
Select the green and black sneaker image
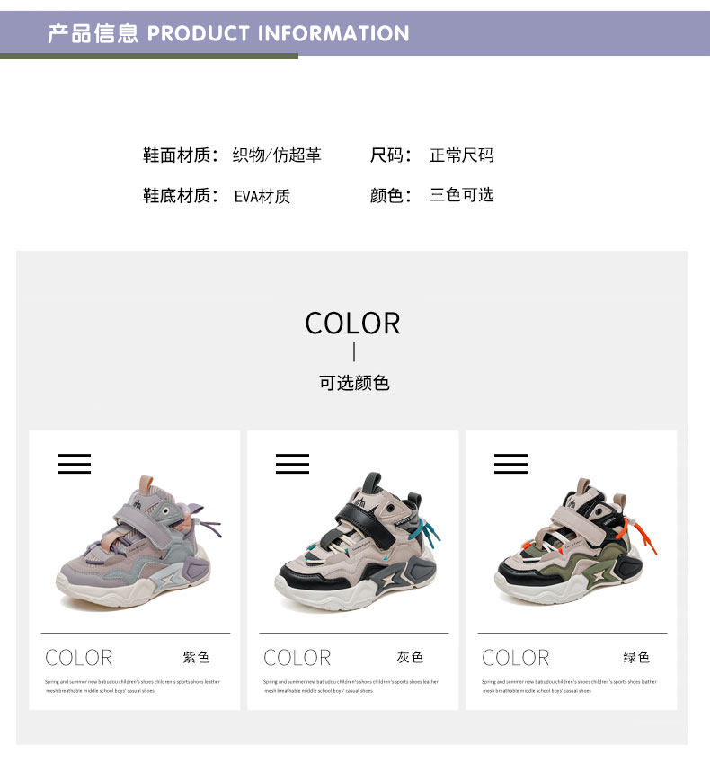[575, 541]
